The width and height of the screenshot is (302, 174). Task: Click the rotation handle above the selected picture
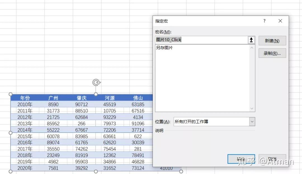pyautogui.click(x=96, y=82)
